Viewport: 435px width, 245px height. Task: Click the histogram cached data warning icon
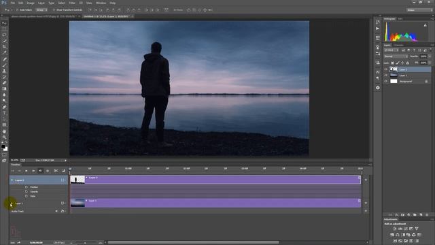coord(425,25)
